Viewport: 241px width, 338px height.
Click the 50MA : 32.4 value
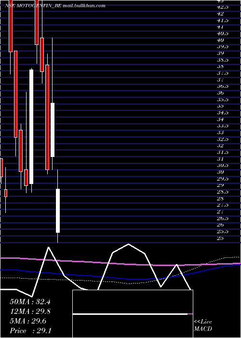[30, 302]
